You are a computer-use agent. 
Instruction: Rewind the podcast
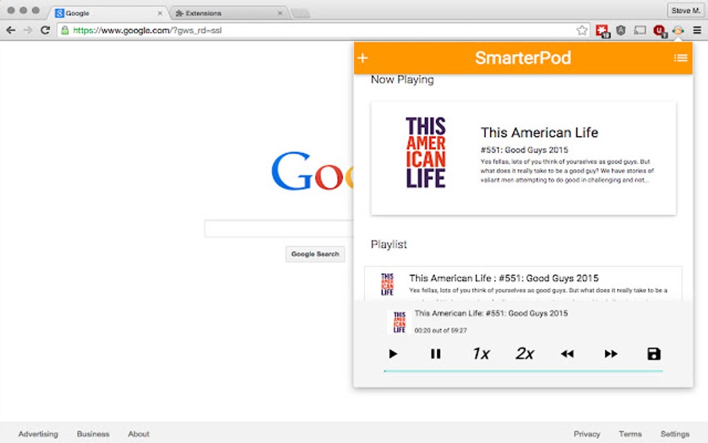(x=567, y=353)
